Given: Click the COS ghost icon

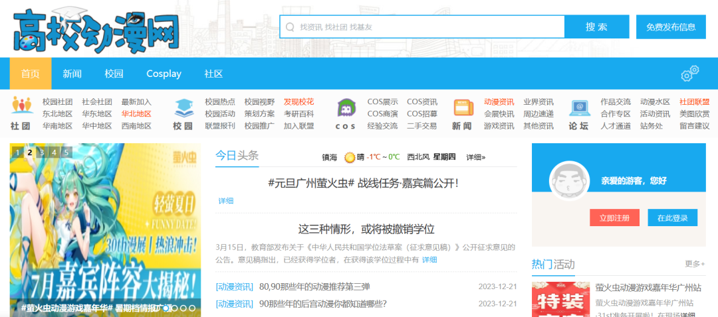Looking at the screenshot, I should click(345, 108).
